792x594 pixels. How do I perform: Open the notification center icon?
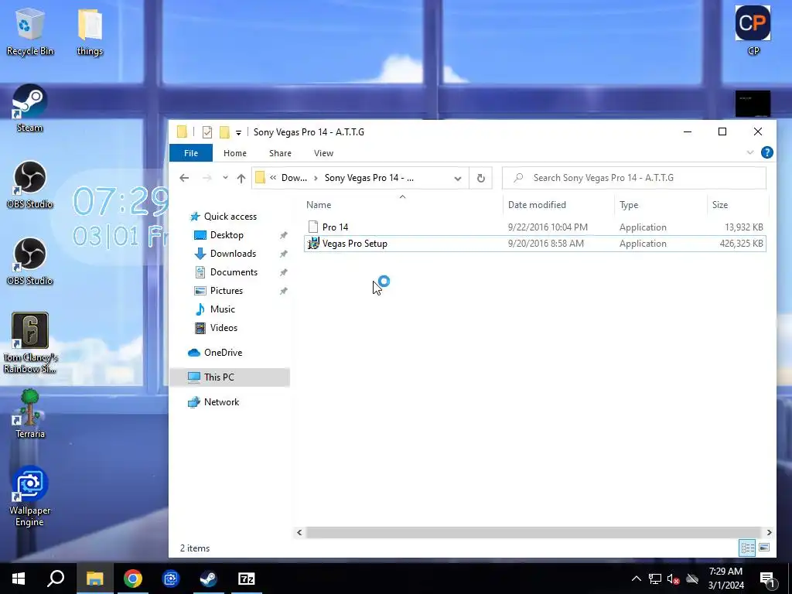coord(767,579)
